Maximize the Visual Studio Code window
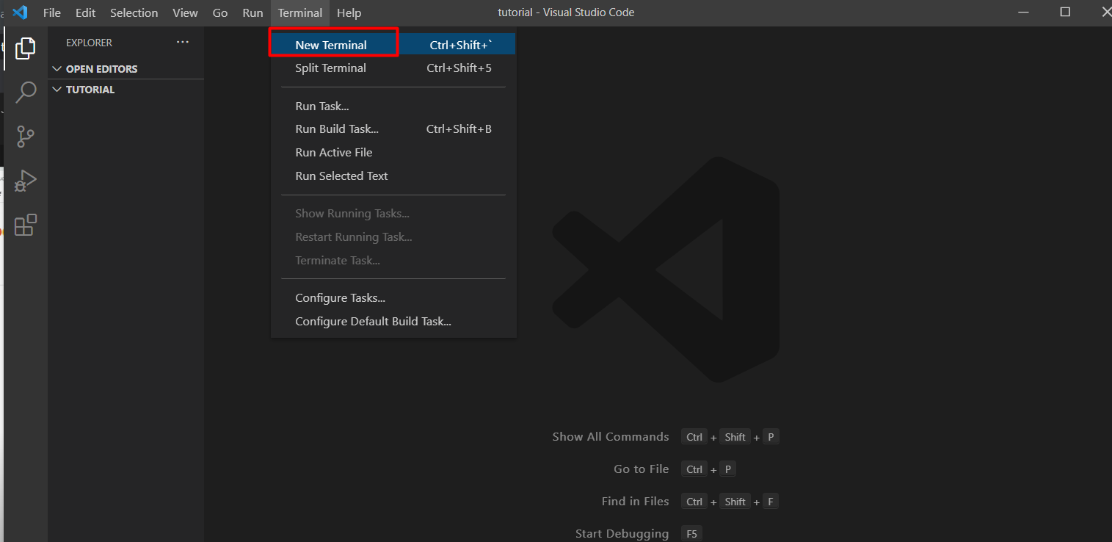 pos(1065,12)
